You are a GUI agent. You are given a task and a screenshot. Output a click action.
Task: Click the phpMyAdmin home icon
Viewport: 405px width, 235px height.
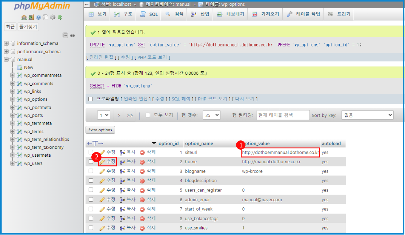[x=24, y=17]
